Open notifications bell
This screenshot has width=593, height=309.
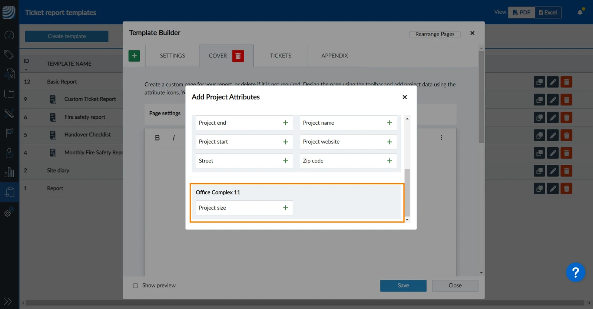click(x=580, y=12)
